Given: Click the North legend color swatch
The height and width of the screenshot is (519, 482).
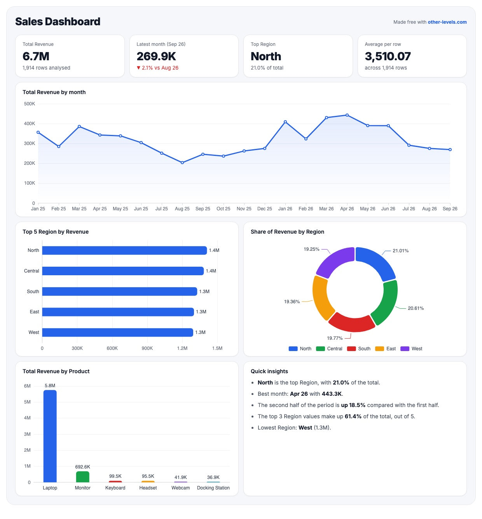Looking at the screenshot, I should (x=293, y=349).
